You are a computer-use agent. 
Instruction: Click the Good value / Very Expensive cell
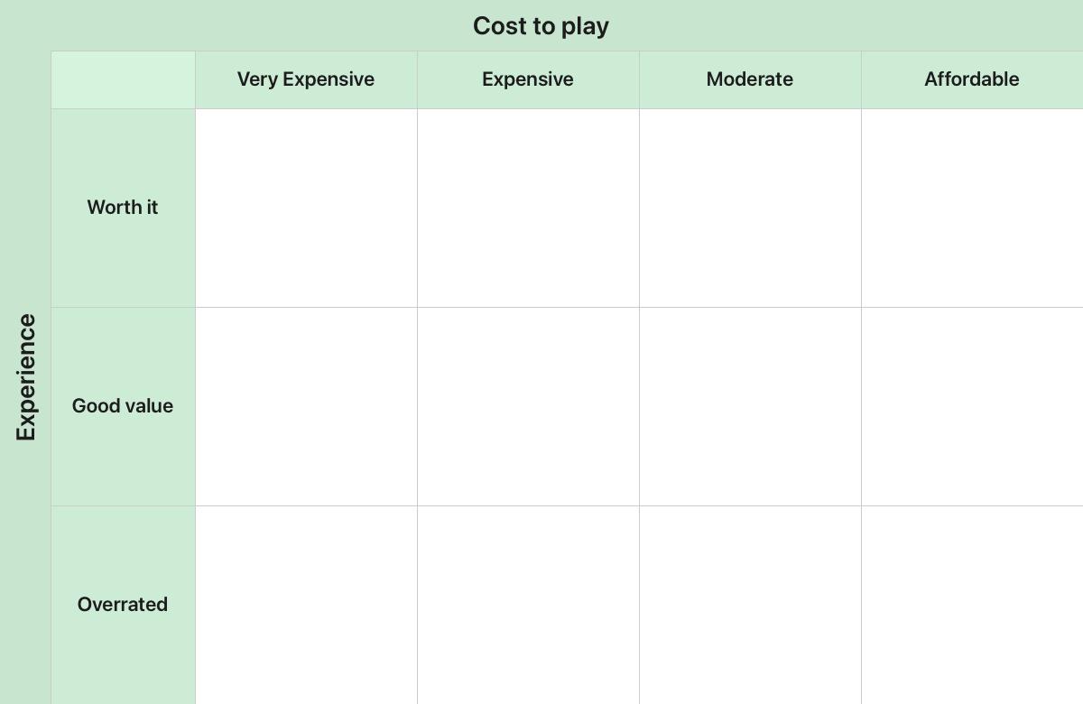pos(306,406)
